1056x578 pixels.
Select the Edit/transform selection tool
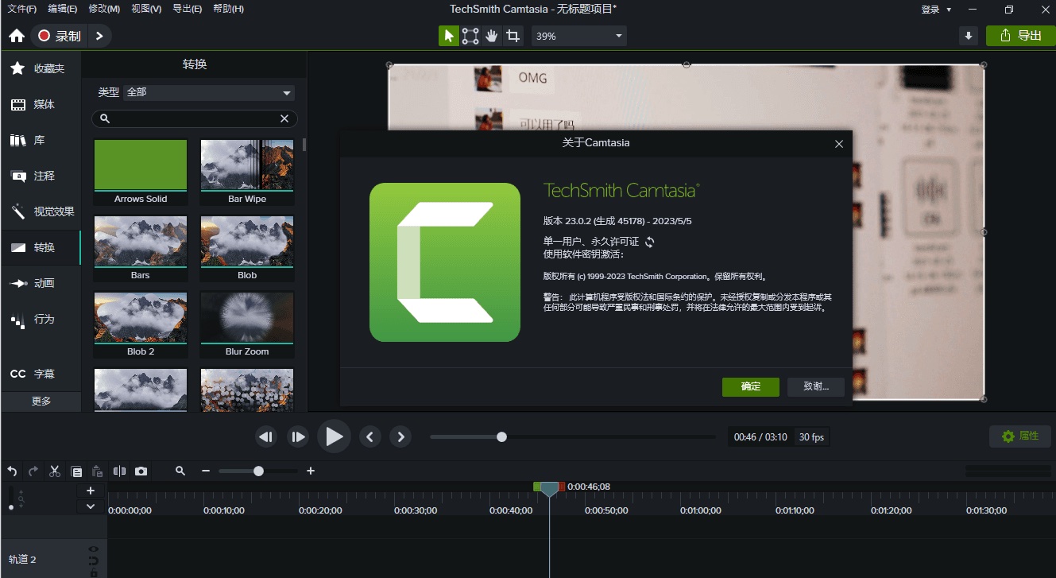pos(470,36)
